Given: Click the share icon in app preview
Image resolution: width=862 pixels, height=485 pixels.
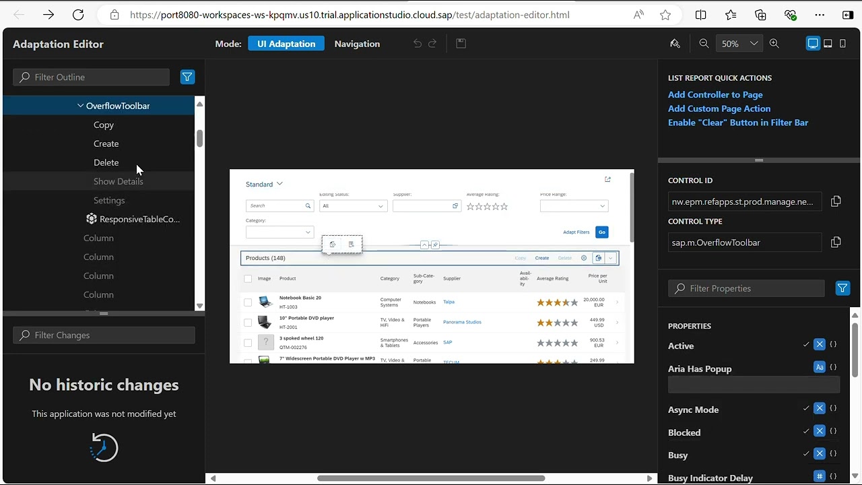Looking at the screenshot, I should pos(607,179).
